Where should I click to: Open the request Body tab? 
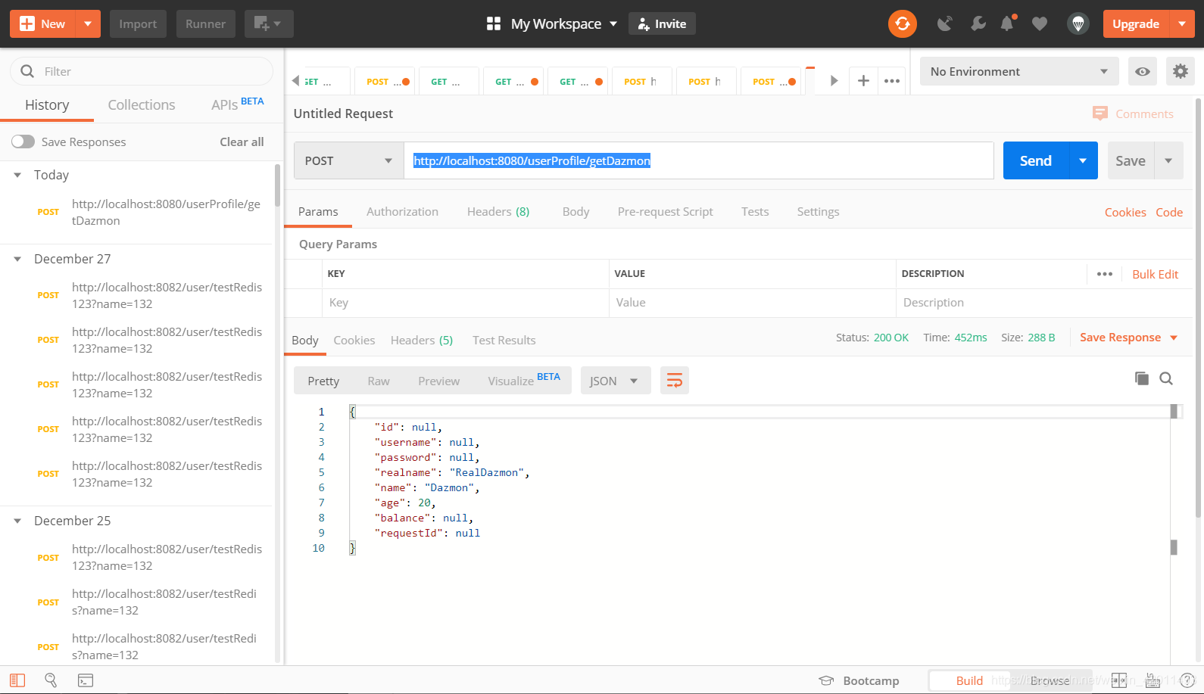(575, 212)
